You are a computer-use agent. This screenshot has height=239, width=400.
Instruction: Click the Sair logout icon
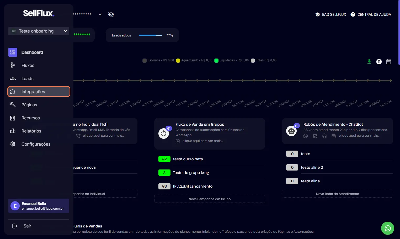15,226
